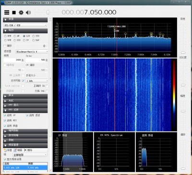Image resolution: width=192 pixels, height=175 pixels.
Task: Open the group dropdown in Frequency Manager
Action: (30, 155)
